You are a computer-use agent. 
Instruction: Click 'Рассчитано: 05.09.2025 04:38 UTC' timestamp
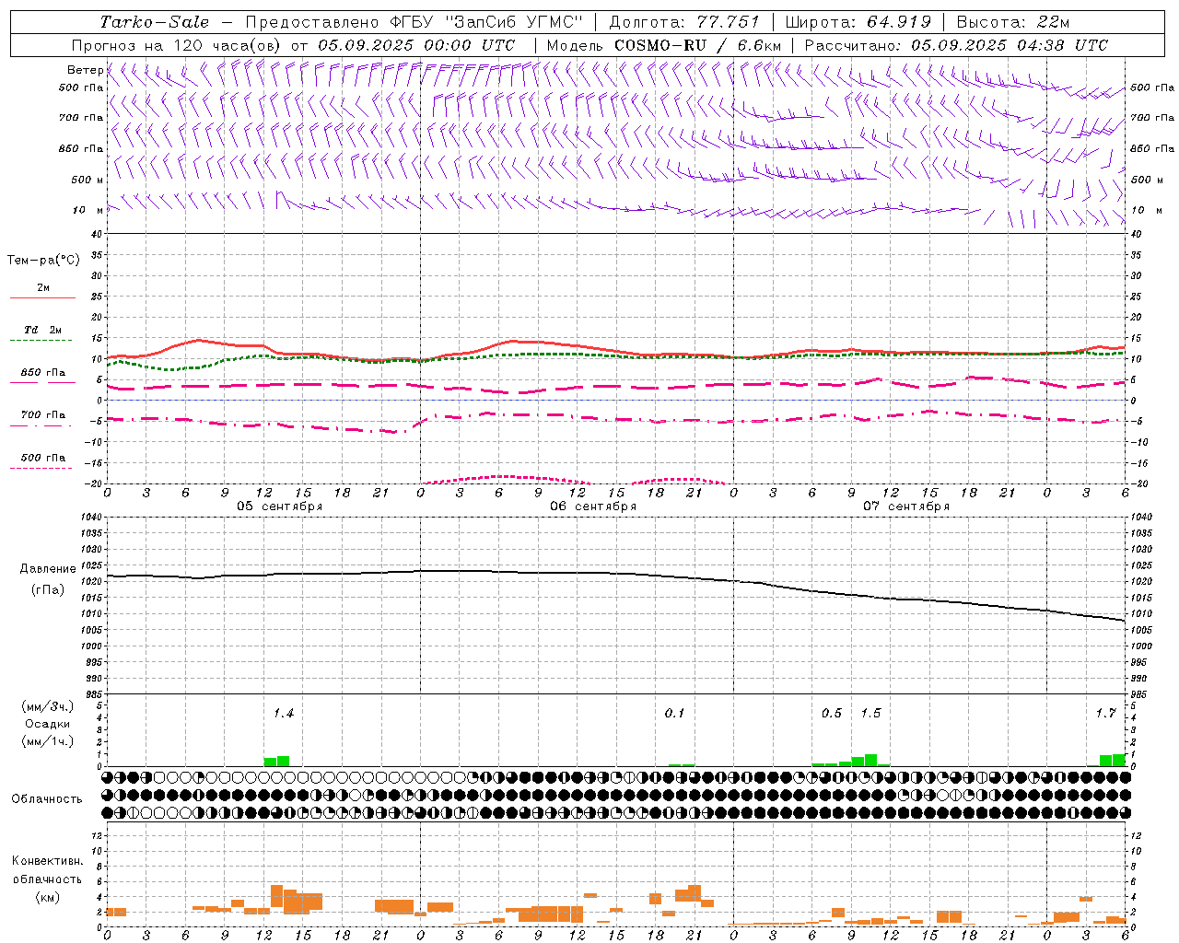click(x=956, y=45)
